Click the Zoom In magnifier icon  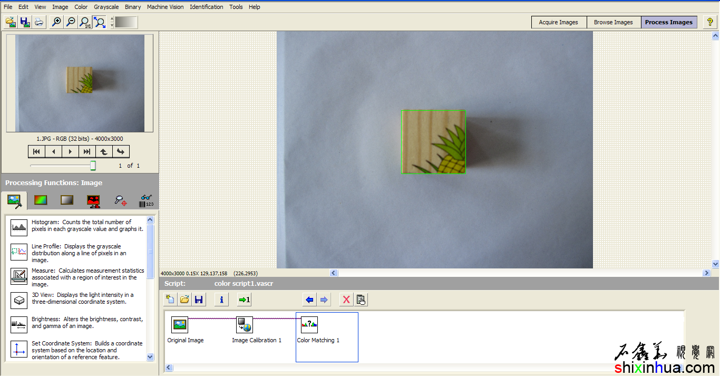coord(56,22)
